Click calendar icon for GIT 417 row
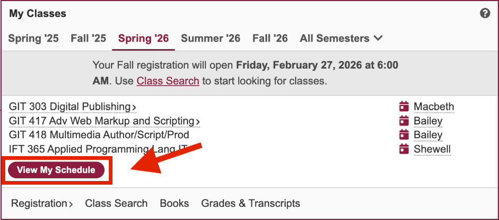Viewport: 499px width, 220px height. pos(404,121)
